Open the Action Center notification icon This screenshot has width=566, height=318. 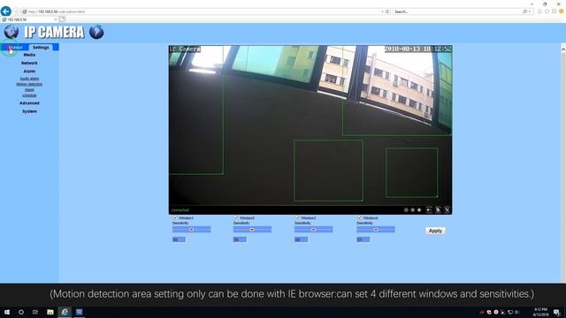556,313
